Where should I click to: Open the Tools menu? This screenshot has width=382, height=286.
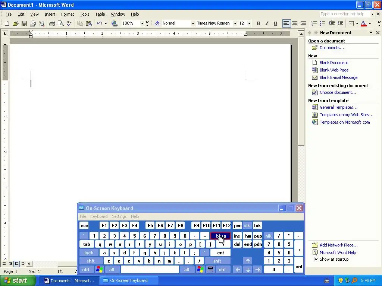click(85, 15)
